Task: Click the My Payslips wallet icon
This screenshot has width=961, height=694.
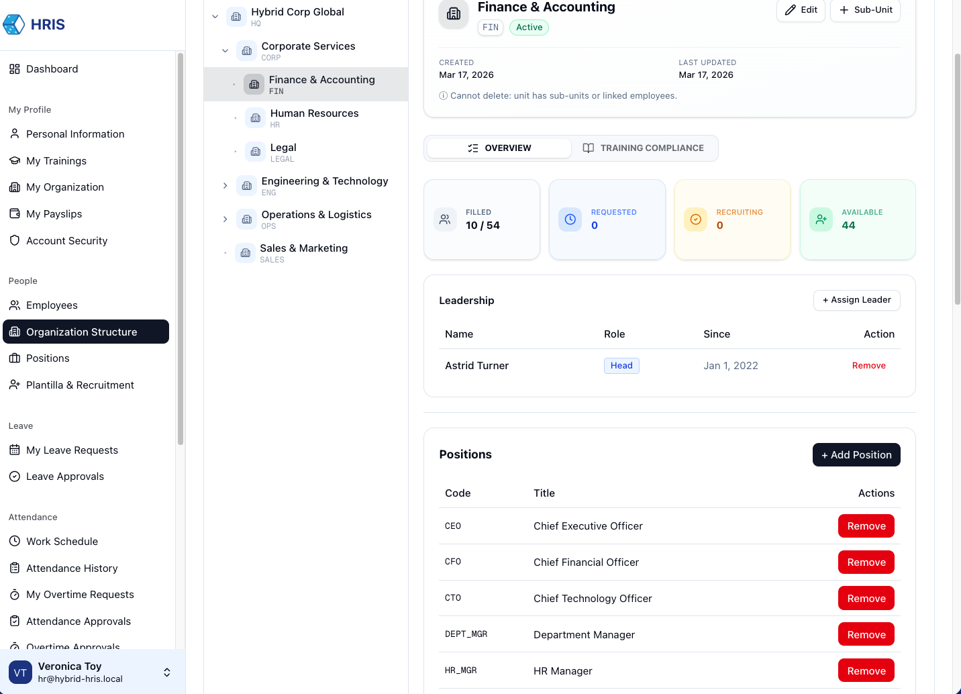Action: pos(15,214)
